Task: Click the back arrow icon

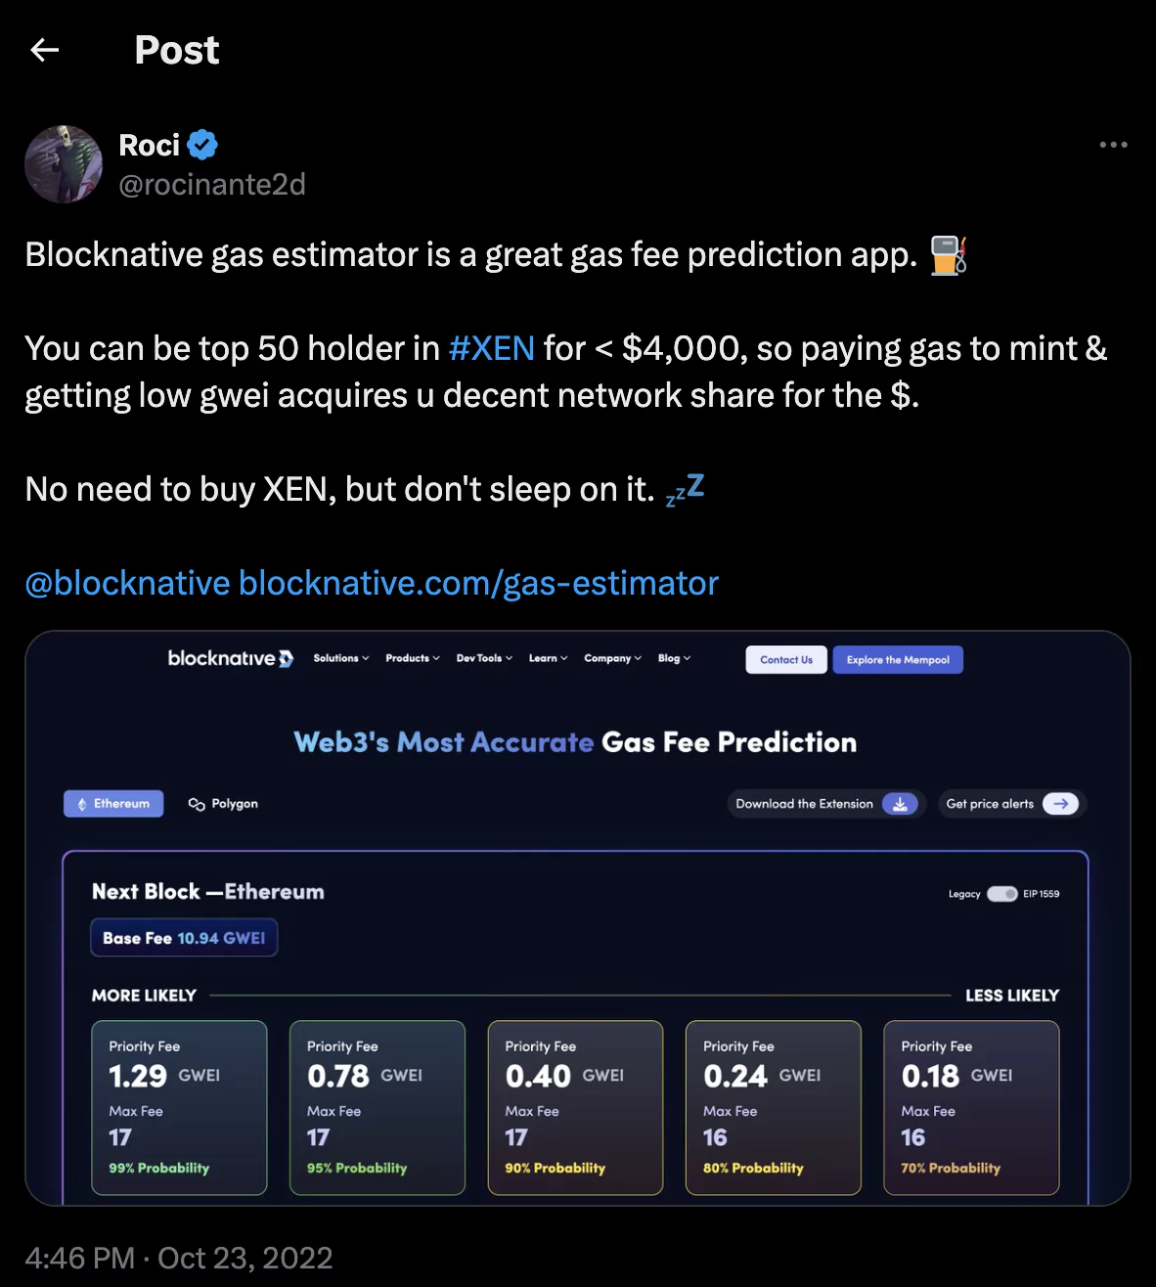Action: coord(45,50)
